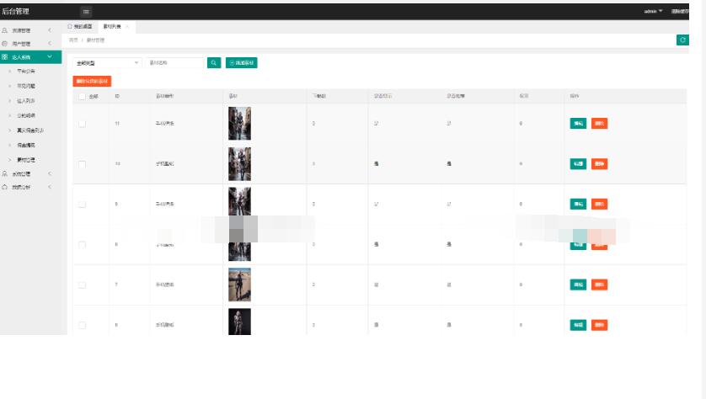
Task: Open the admin user dropdown in the header
Action: 653,11
